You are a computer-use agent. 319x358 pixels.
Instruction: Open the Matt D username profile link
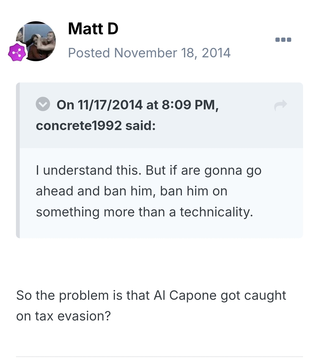(x=93, y=29)
